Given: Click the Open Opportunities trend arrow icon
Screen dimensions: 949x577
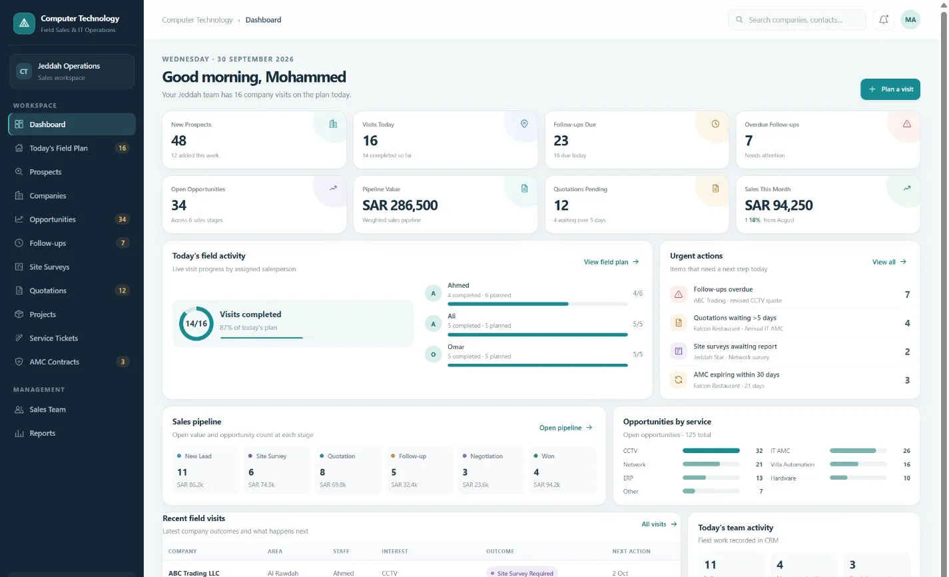Looking at the screenshot, I should (x=333, y=189).
